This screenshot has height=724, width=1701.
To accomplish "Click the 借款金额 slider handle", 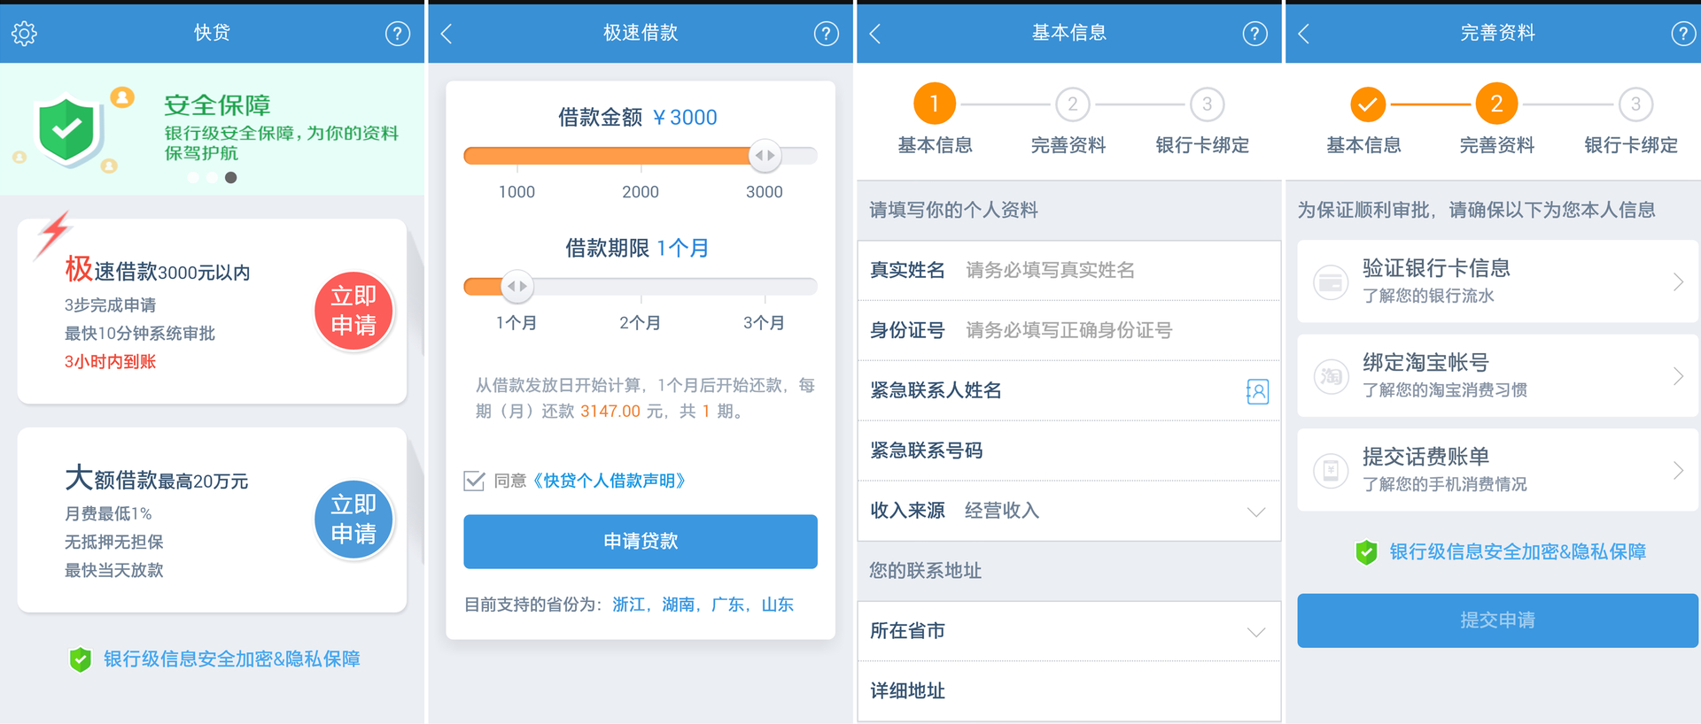I will pos(765,156).
